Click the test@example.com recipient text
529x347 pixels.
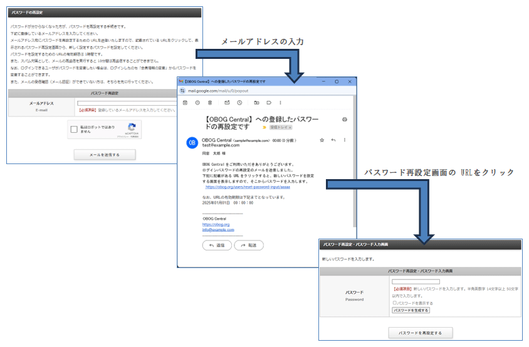pyautogui.click(x=221, y=145)
